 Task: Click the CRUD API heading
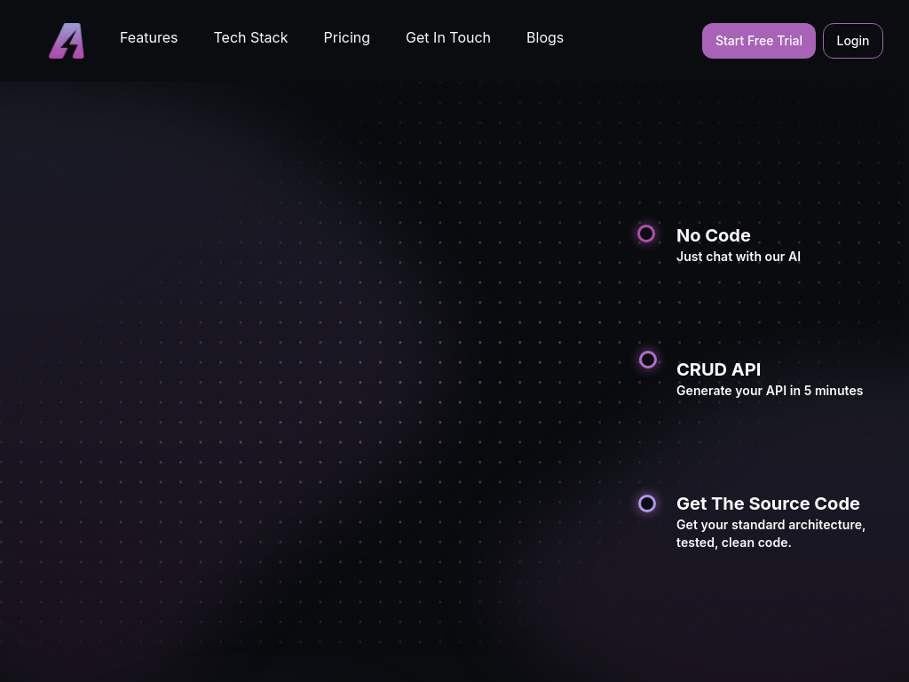coord(718,369)
